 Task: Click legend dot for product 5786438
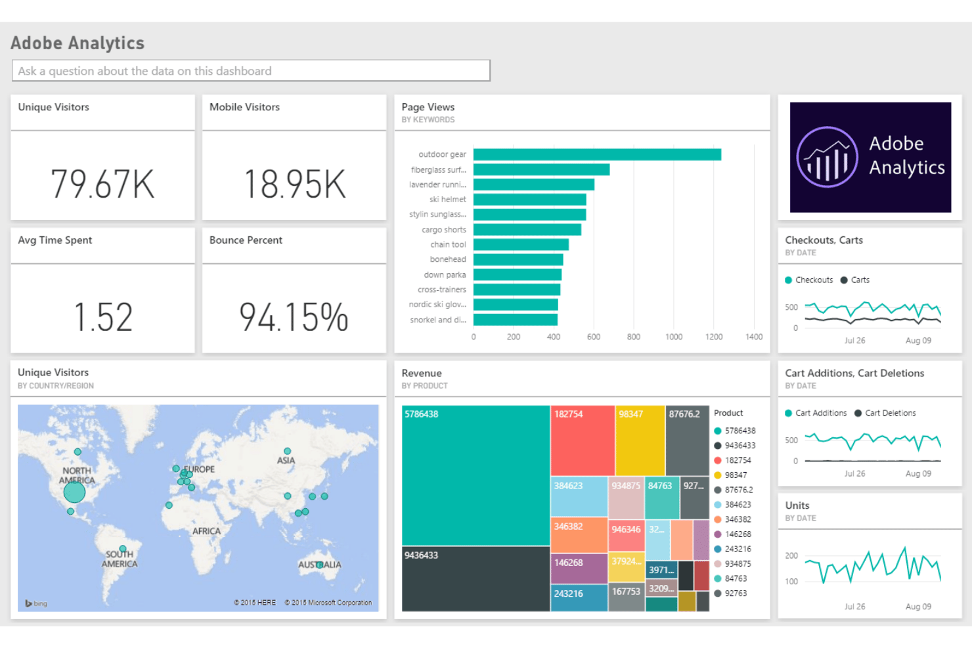[x=718, y=431]
